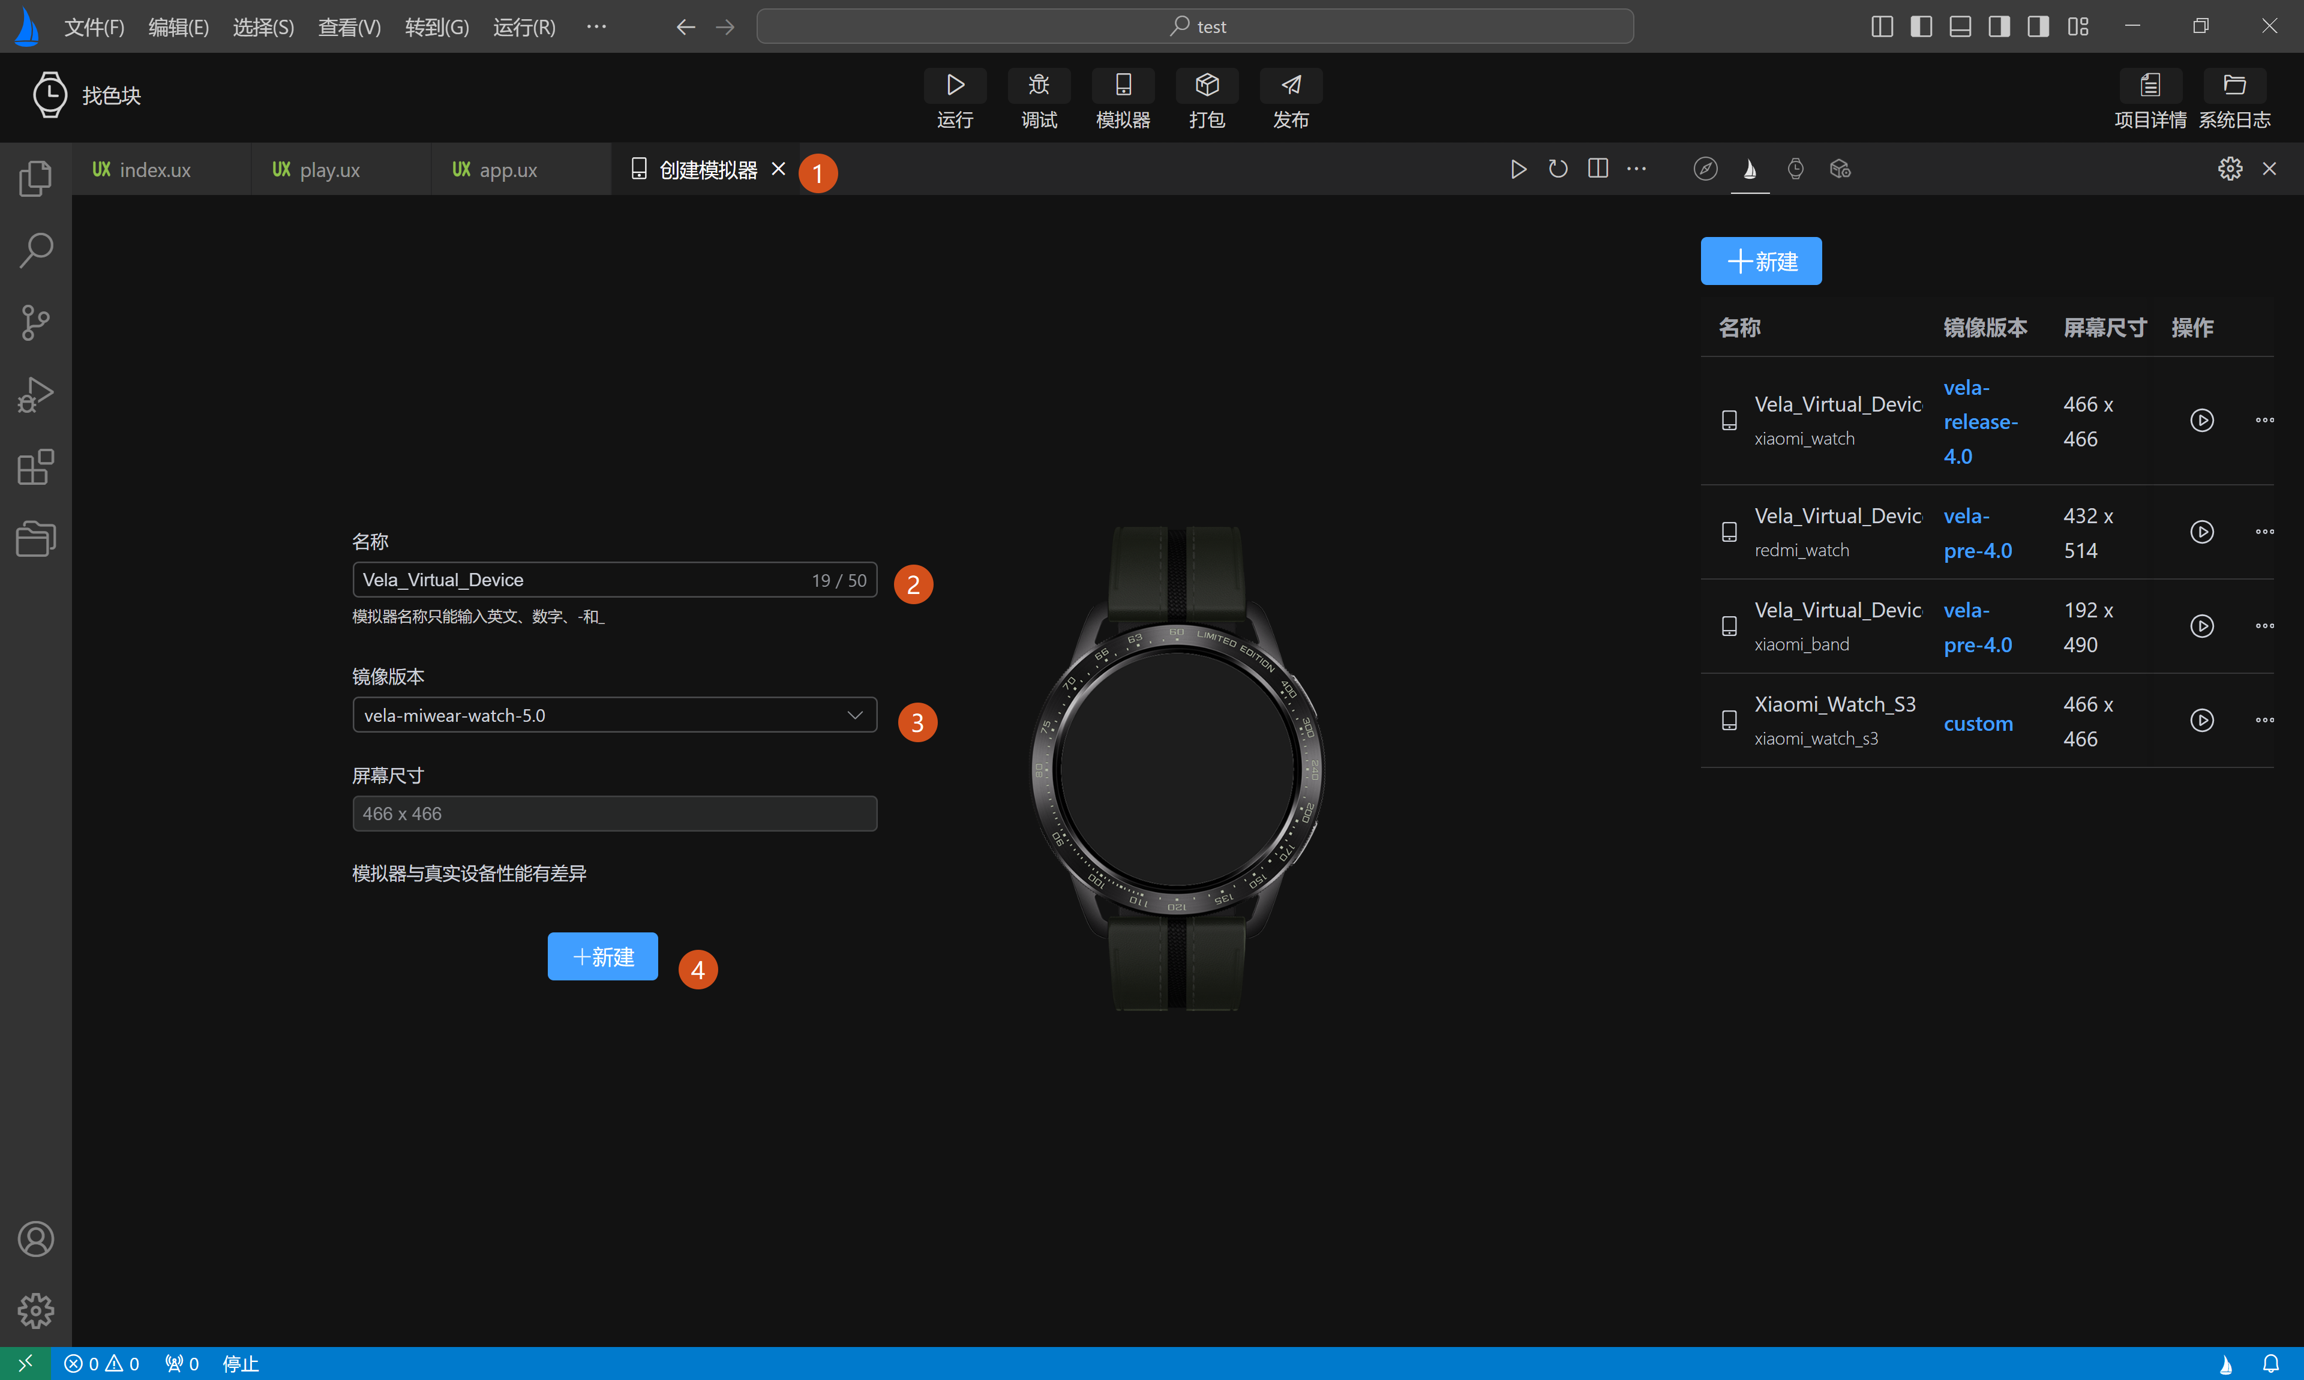Toggle the bottom panel layout button
2304x1380 pixels.
pyautogui.click(x=1960, y=26)
